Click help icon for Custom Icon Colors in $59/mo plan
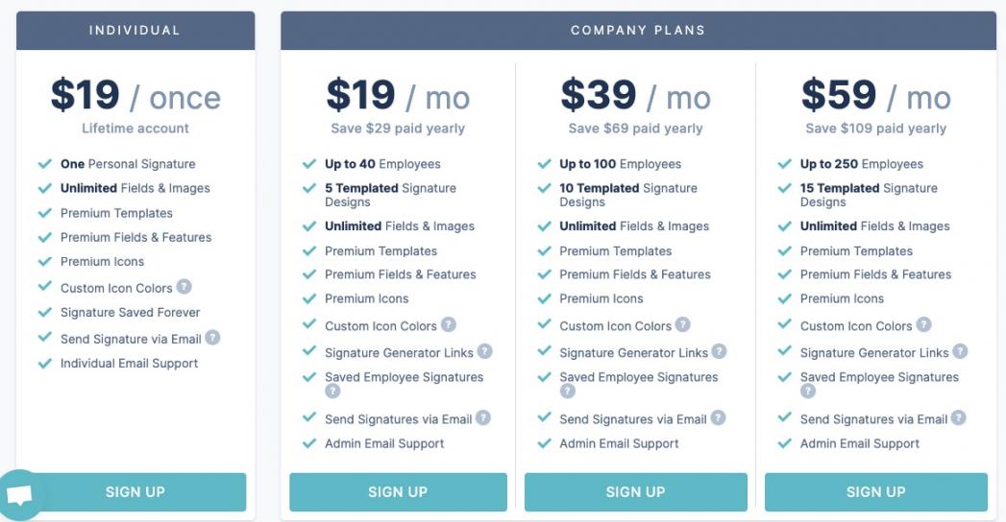1006x522 pixels. [923, 325]
